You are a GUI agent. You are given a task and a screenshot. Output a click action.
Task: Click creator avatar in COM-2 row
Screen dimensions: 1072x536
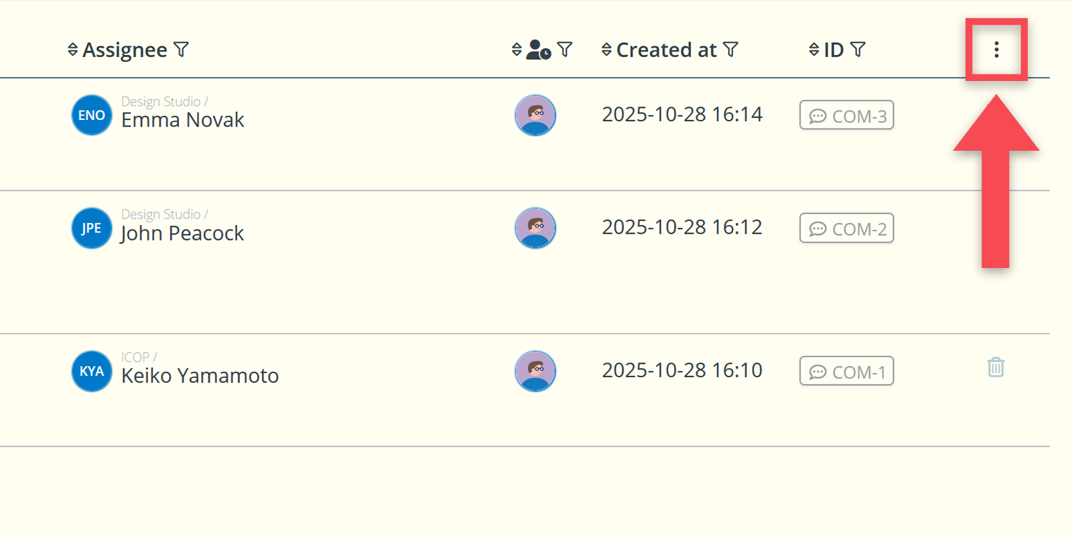(535, 228)
